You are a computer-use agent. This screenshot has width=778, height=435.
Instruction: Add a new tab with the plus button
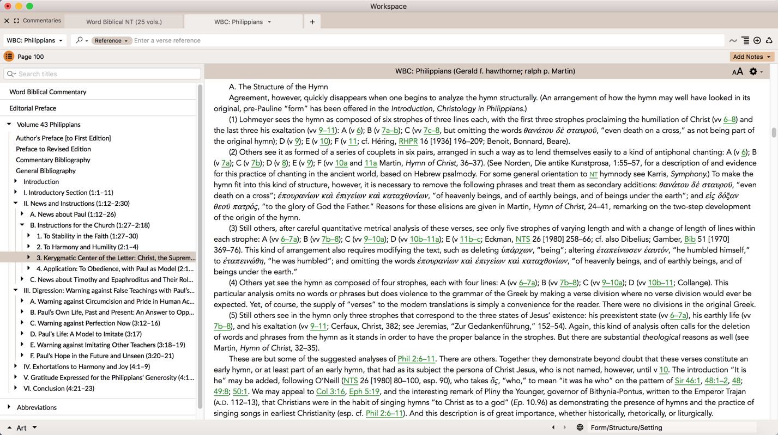[x=312, y=22]
